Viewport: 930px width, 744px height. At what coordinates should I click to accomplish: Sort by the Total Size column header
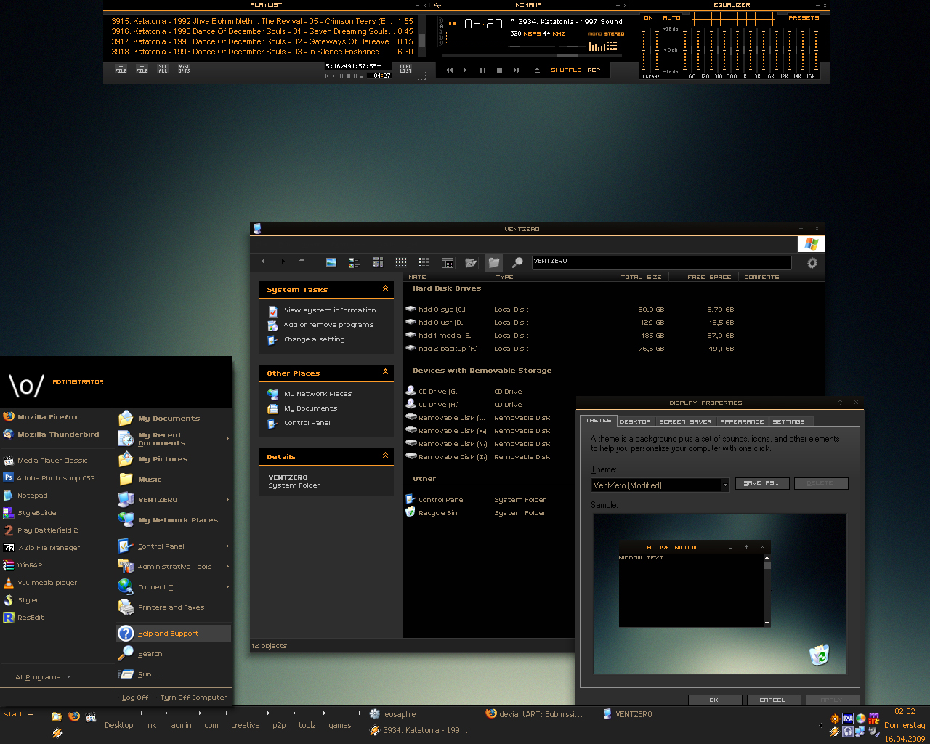641,277
